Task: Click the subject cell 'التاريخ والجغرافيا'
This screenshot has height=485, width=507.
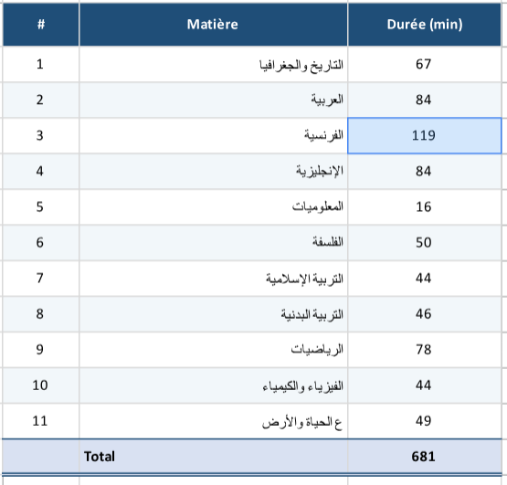Action: click(x=214, y=64)
